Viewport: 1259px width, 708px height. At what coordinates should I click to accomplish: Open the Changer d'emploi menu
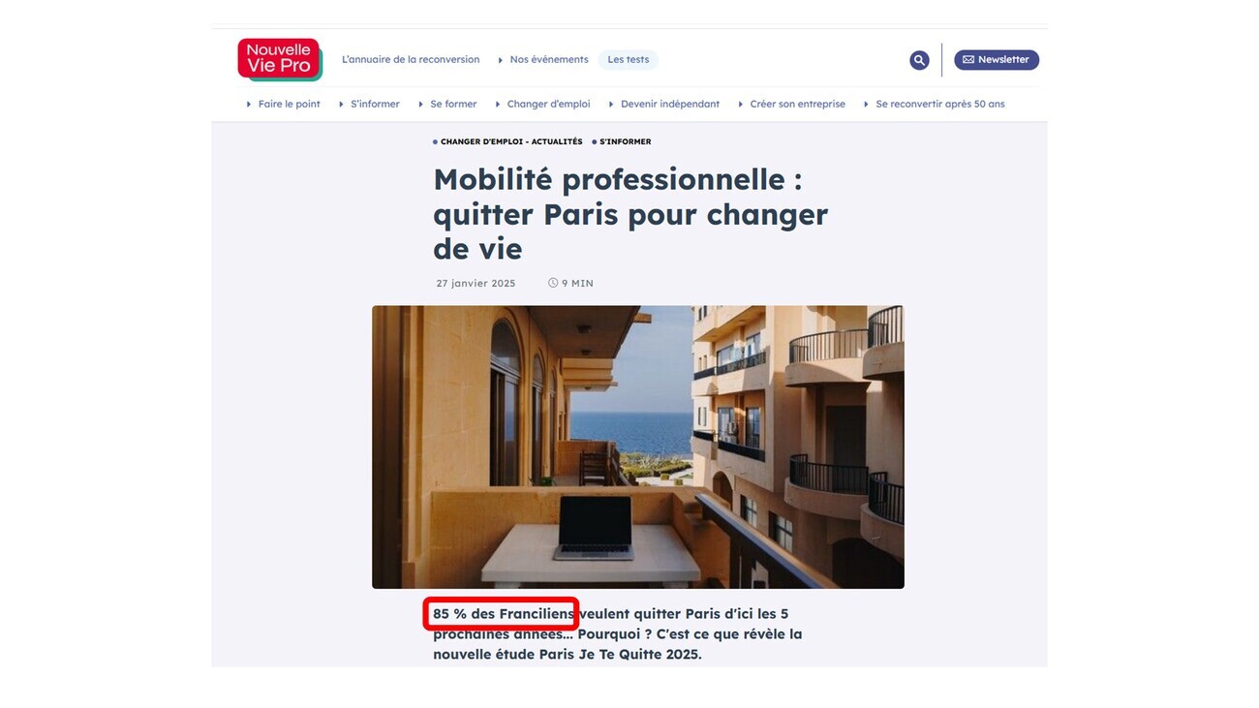click(x=542, y=104)
